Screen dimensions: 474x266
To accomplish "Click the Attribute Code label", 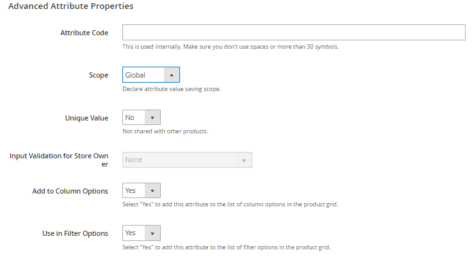I will [x=84, y=33].
